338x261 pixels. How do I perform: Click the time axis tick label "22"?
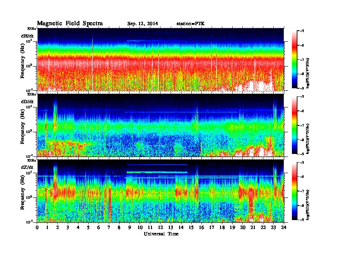(263, 227)
